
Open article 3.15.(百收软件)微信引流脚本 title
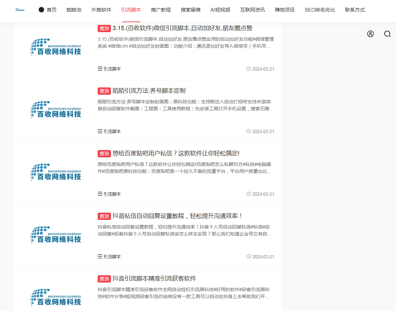182,28
